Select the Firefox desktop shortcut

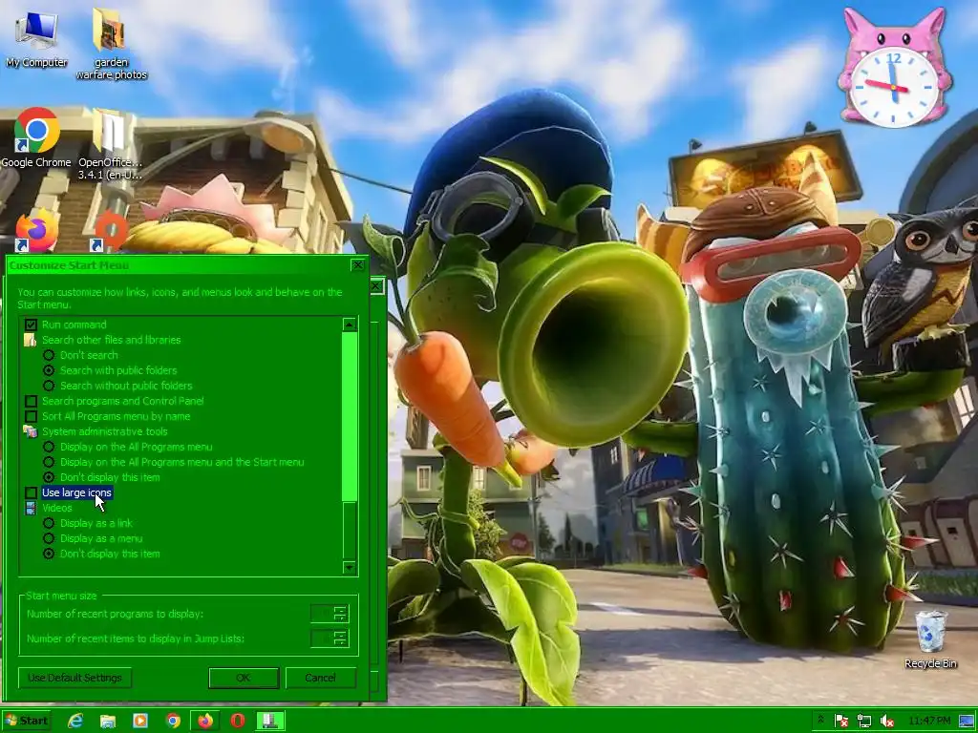(37, 231)
